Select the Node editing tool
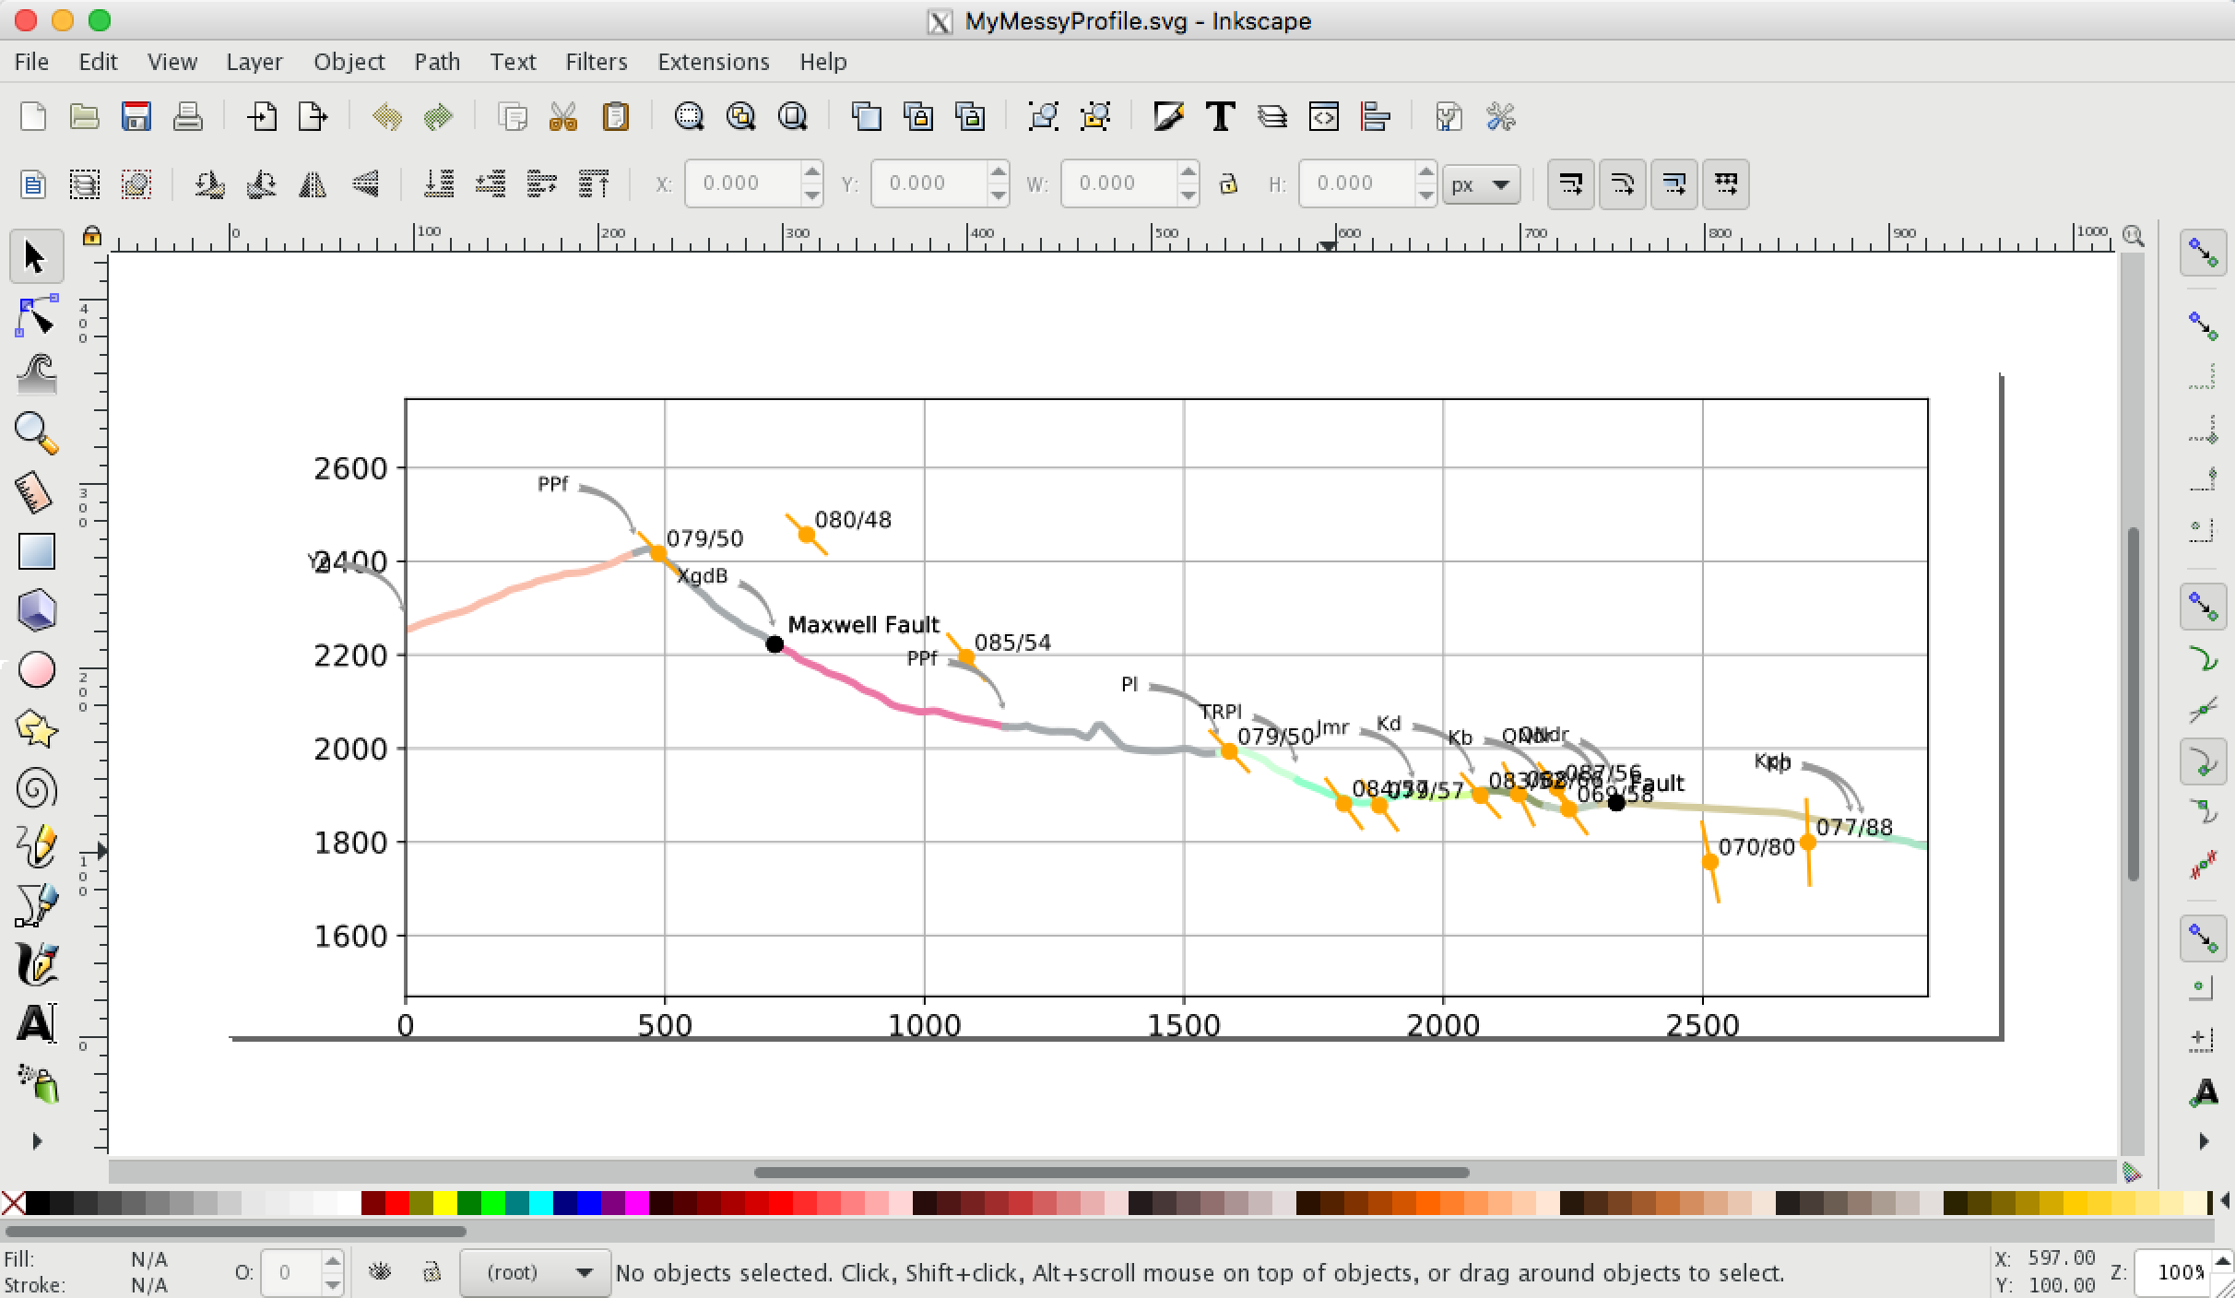 point(36,316)
